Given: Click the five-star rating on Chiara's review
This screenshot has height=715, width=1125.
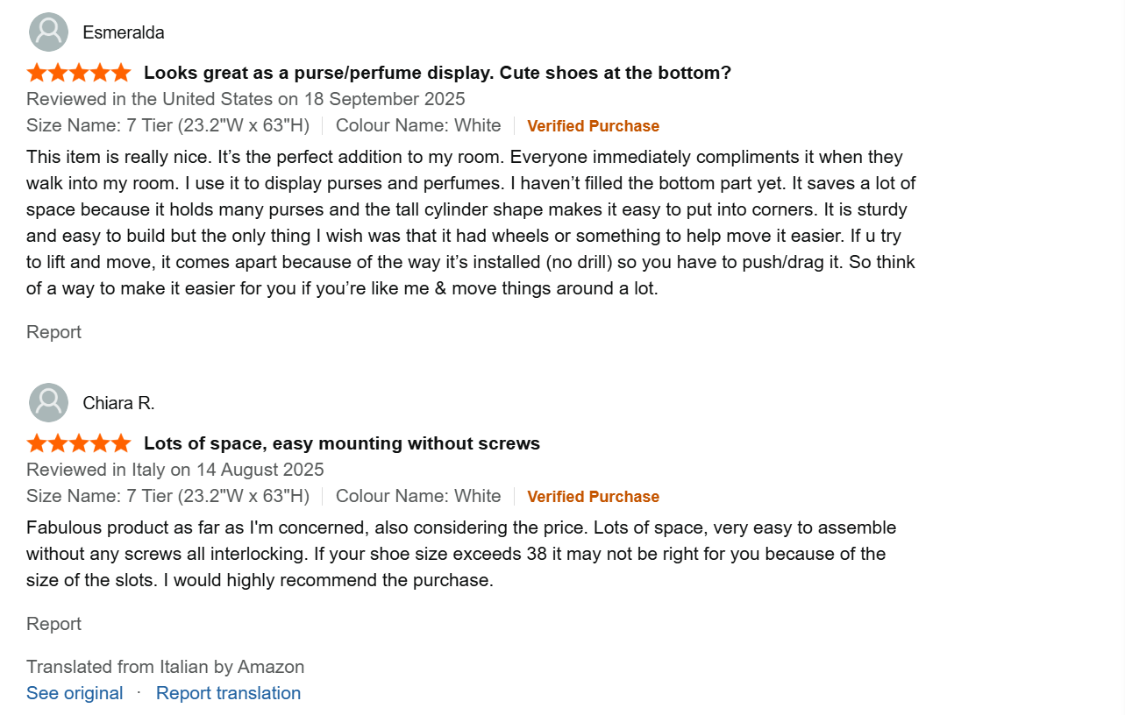Looking at the screenshot, I should coord(79,443).
